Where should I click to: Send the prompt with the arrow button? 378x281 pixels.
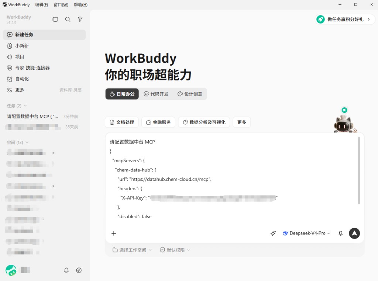click(x=354, y=233)
